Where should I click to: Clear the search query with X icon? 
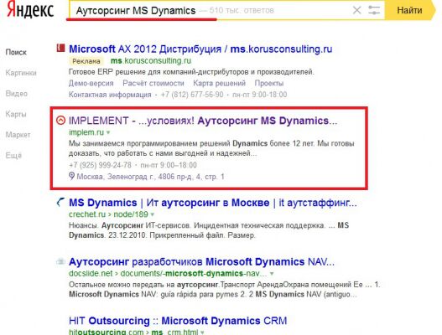[x=356, y=10]
